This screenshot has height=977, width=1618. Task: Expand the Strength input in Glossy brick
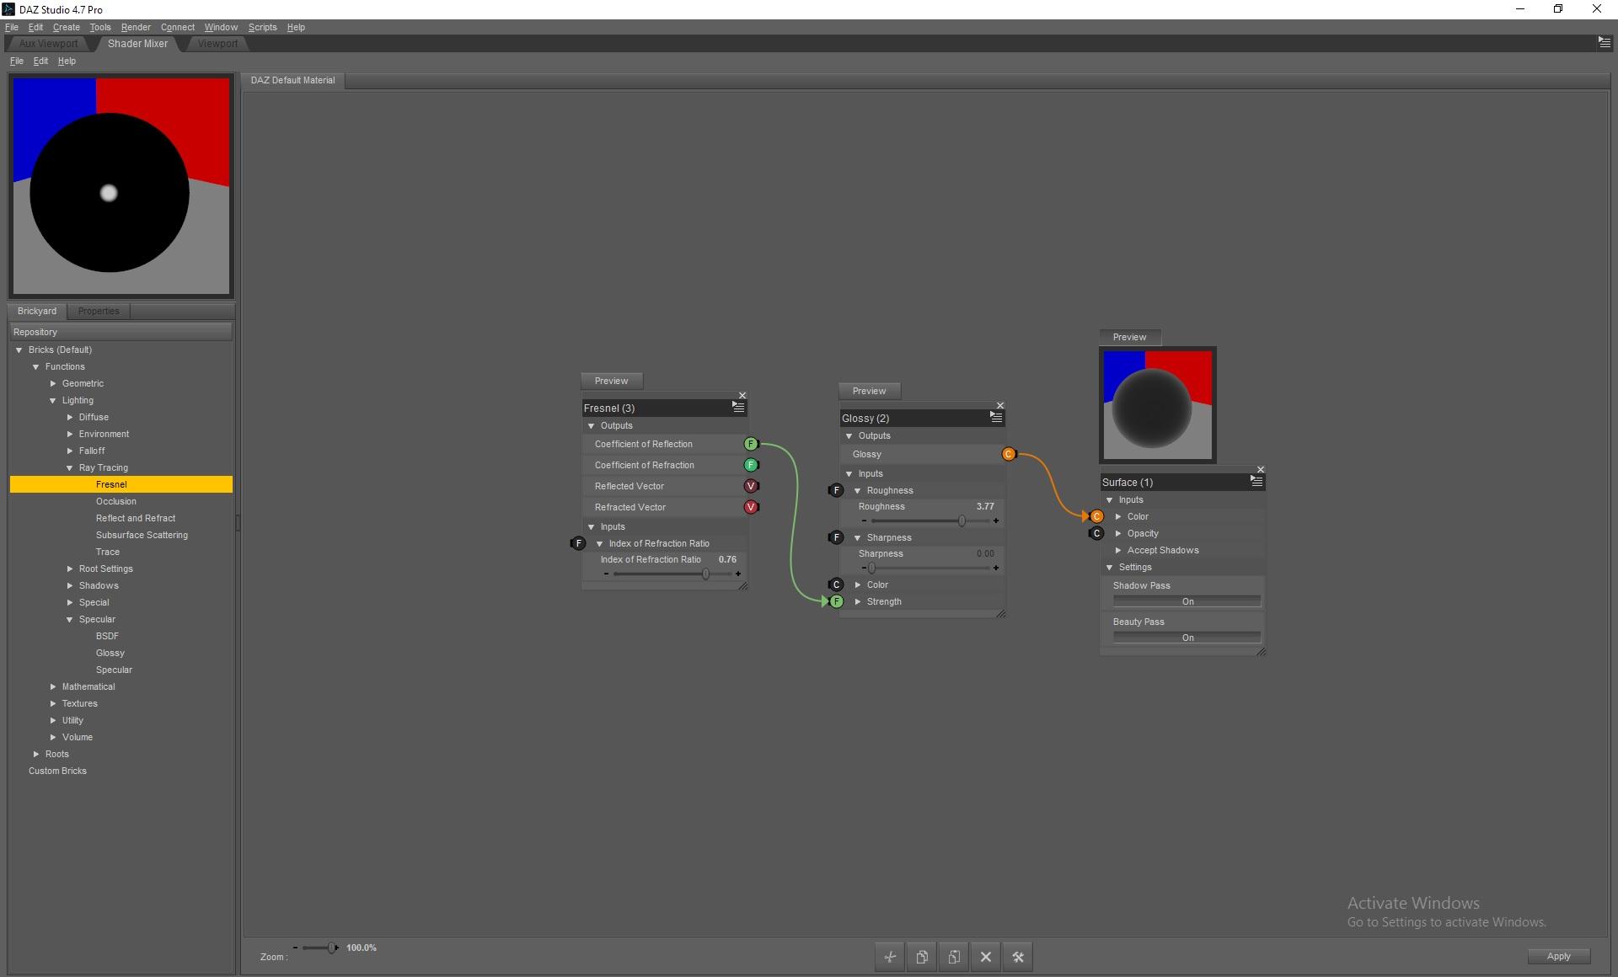tap(858, 601)
